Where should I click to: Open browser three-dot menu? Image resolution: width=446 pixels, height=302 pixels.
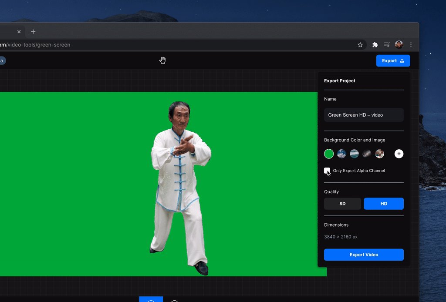(411, 45)
